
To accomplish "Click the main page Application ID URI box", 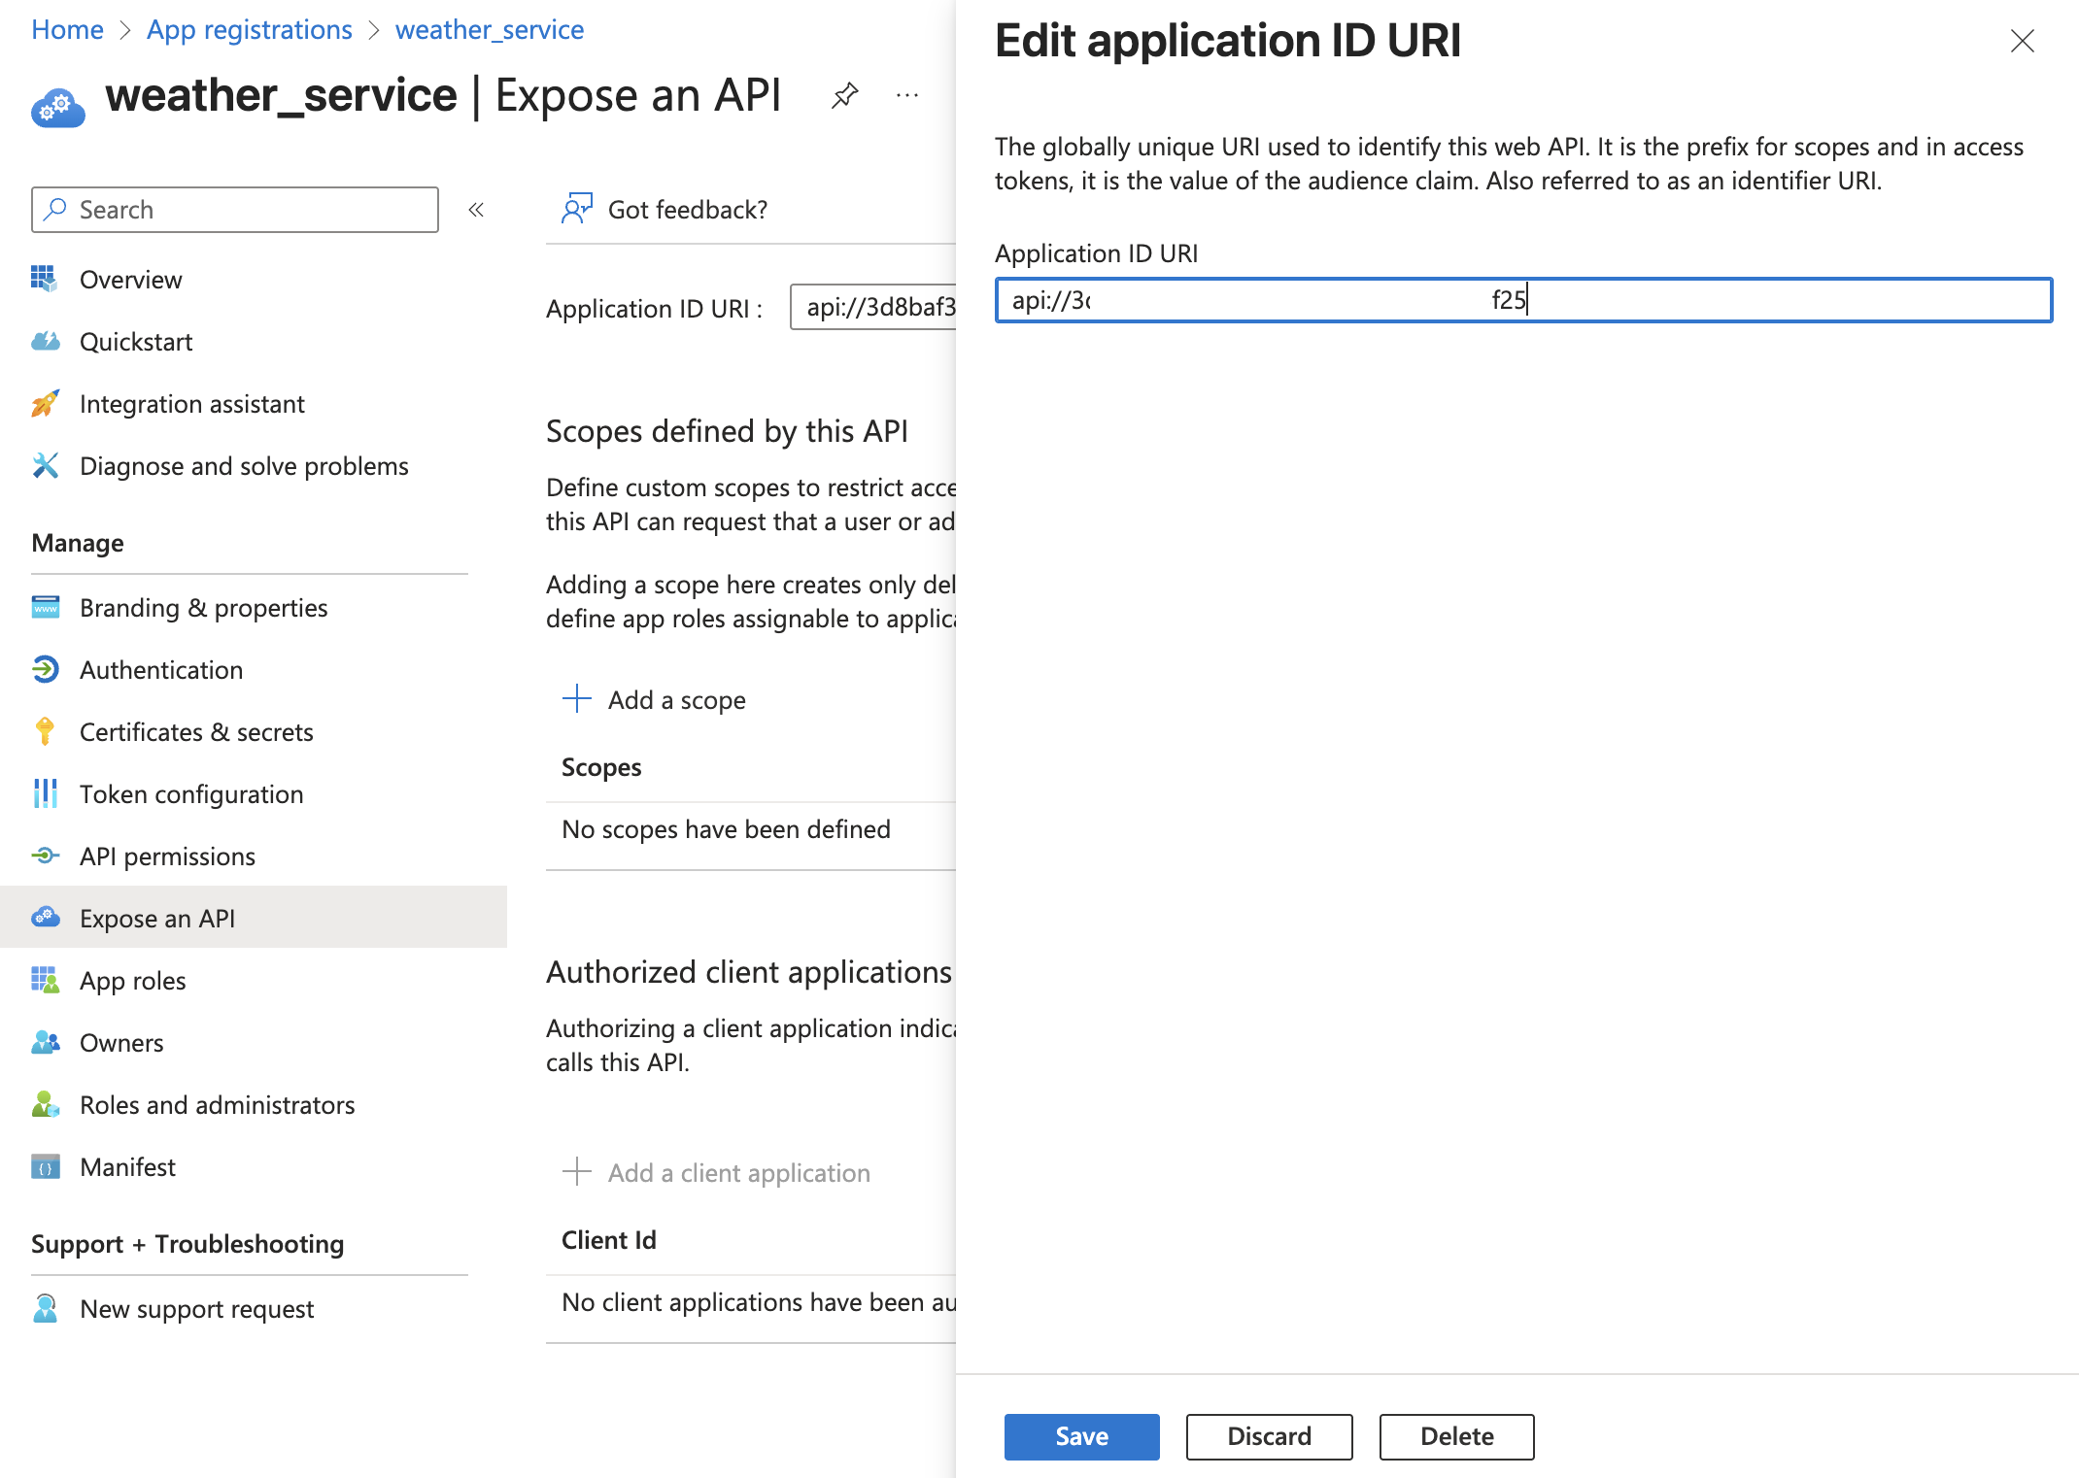I will pyautogui.click(x=874, y=307).
